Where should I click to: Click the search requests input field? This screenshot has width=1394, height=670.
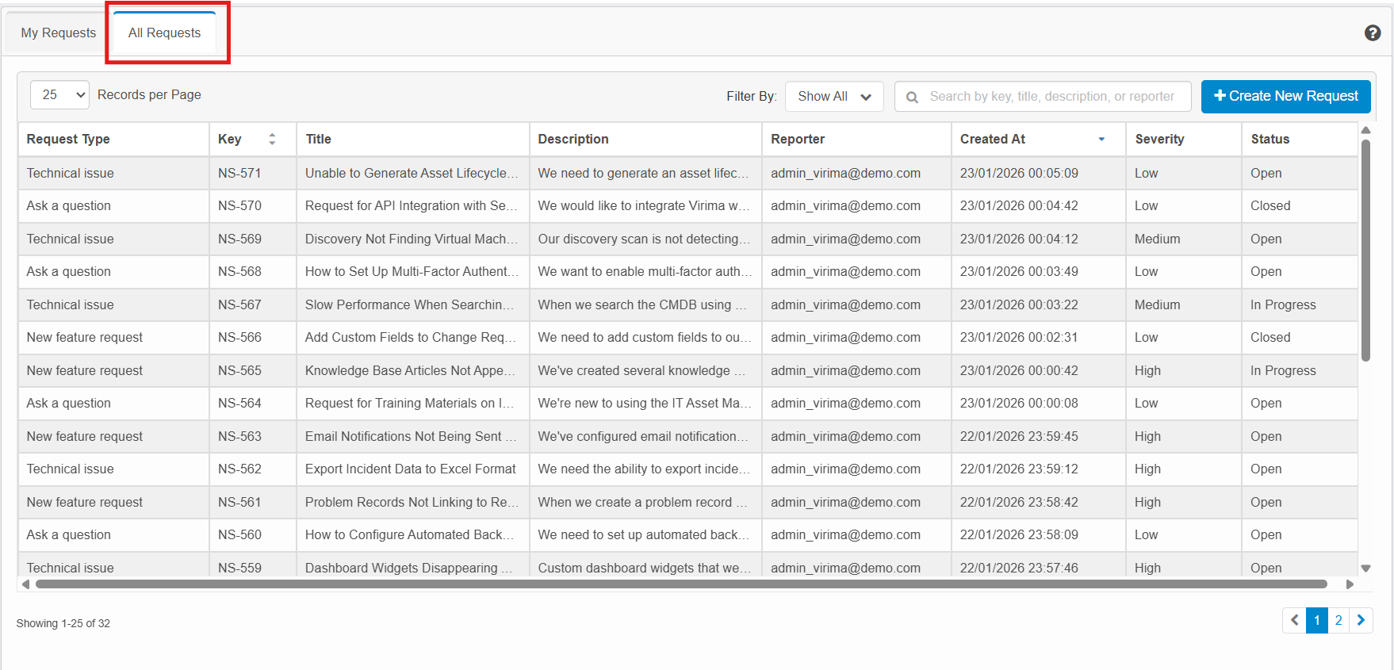(1051, 97)
